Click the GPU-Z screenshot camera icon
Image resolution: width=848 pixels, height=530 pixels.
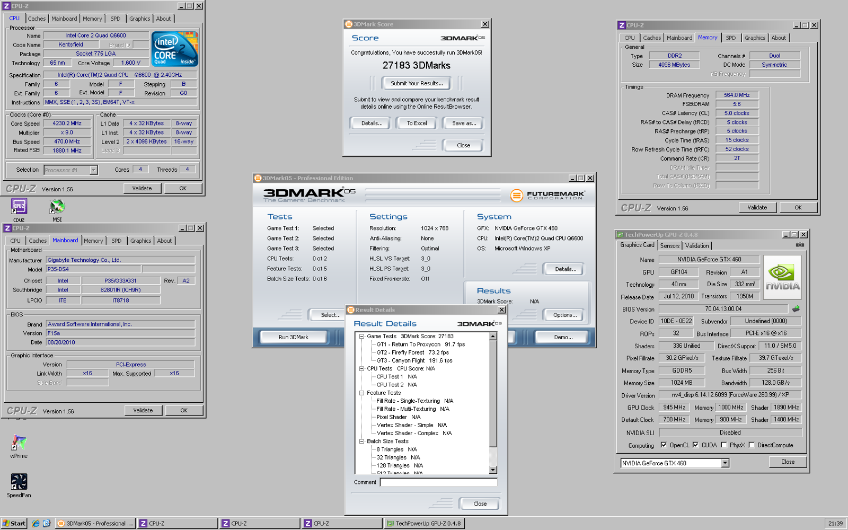pos(800,245)
